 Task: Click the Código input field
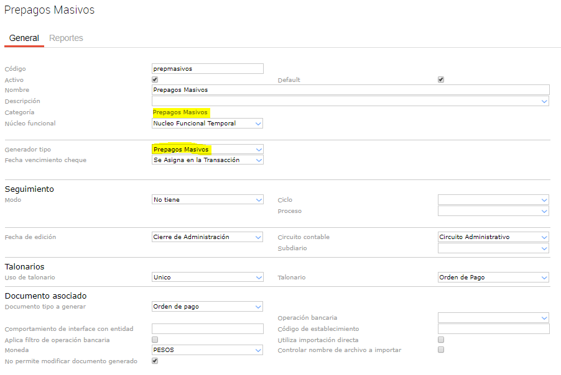pyautogui.click(x=207, y=69)
